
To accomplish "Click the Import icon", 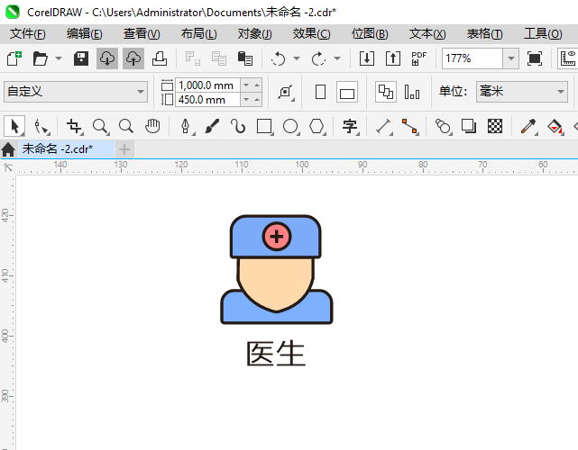I will click(367, 58).
